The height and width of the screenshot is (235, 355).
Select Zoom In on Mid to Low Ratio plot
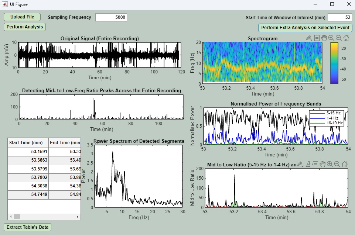click(330, 164)
